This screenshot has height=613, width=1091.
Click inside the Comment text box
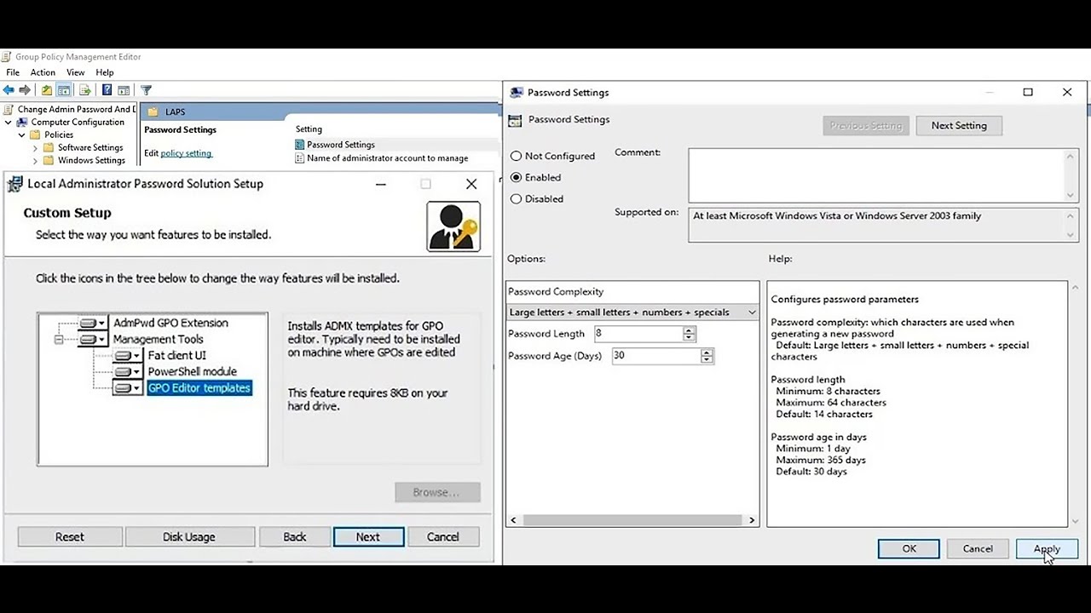point(876,175)
